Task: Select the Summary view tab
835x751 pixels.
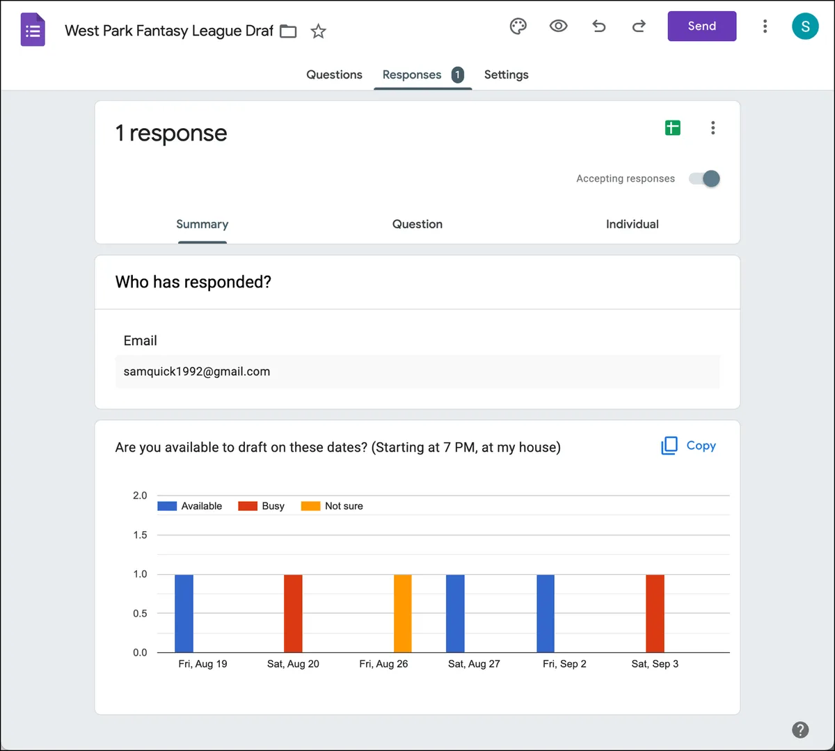Action: click(x=202, y=224)
